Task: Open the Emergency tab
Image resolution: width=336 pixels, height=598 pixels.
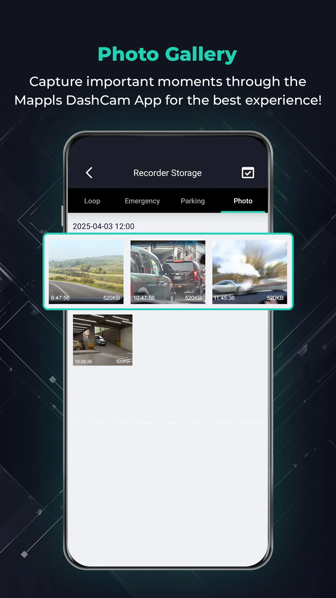Action: 142,201
